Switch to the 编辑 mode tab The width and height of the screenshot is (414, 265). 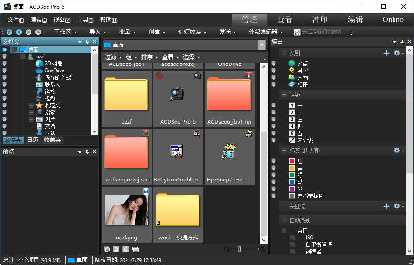coord(355,20)
